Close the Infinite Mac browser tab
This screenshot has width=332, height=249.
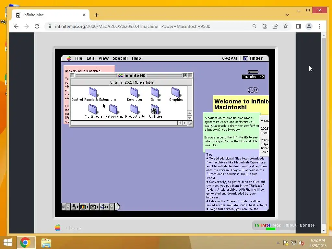tap(84, 15)
